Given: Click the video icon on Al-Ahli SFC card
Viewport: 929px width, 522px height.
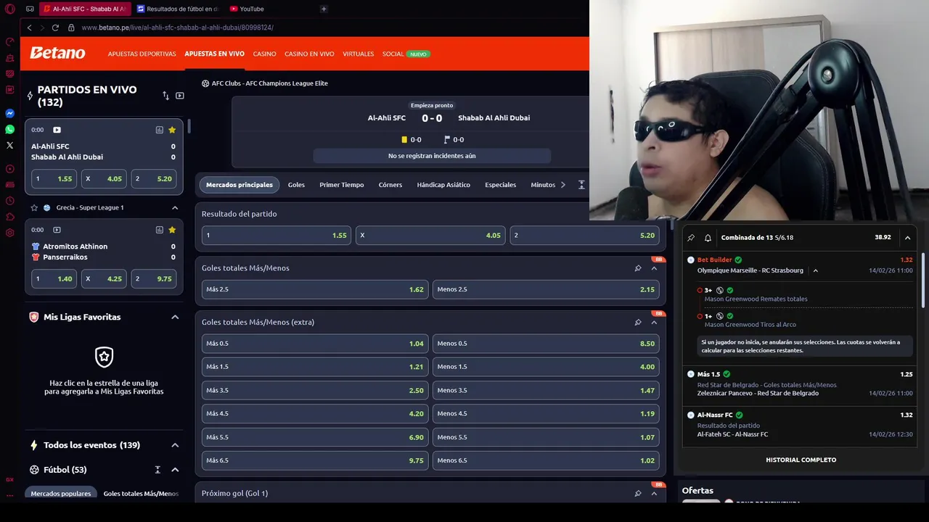Looking at the screenshot, I should [x=57, y=130].
